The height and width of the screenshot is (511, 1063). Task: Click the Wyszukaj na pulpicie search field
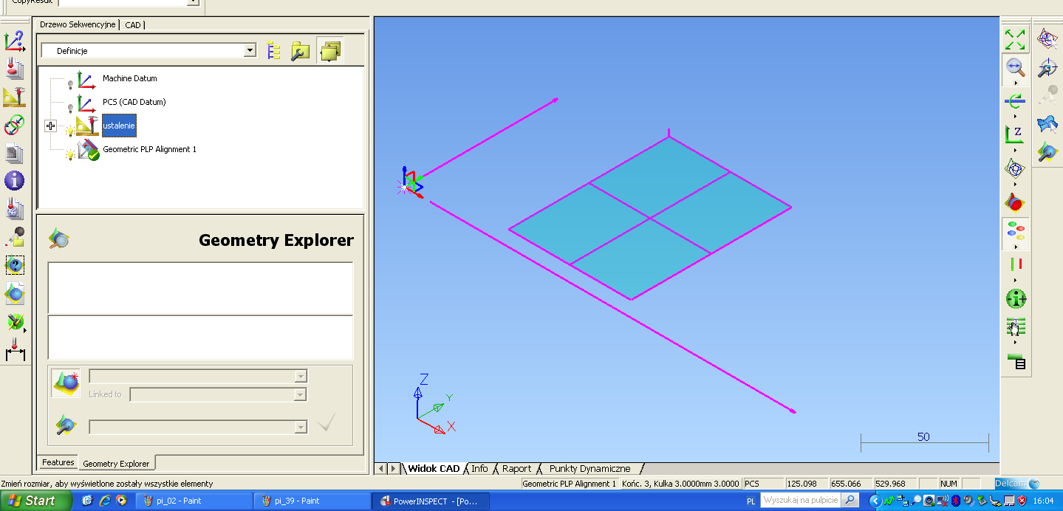[801, 501]
